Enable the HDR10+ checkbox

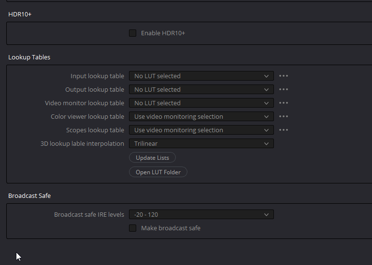(x=133, y=33)
